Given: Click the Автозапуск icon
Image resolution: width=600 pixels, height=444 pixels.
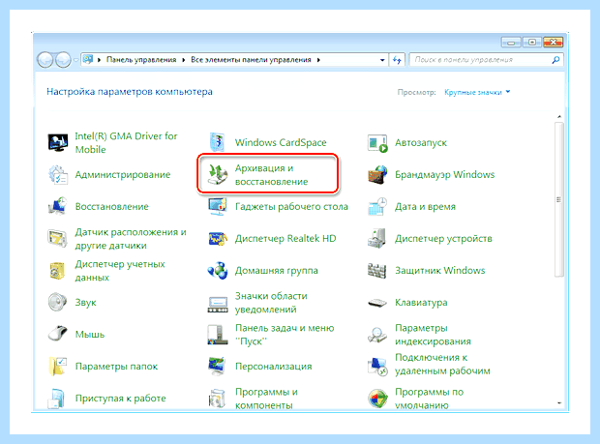Looking at the screenshot, I should [377, 143].
